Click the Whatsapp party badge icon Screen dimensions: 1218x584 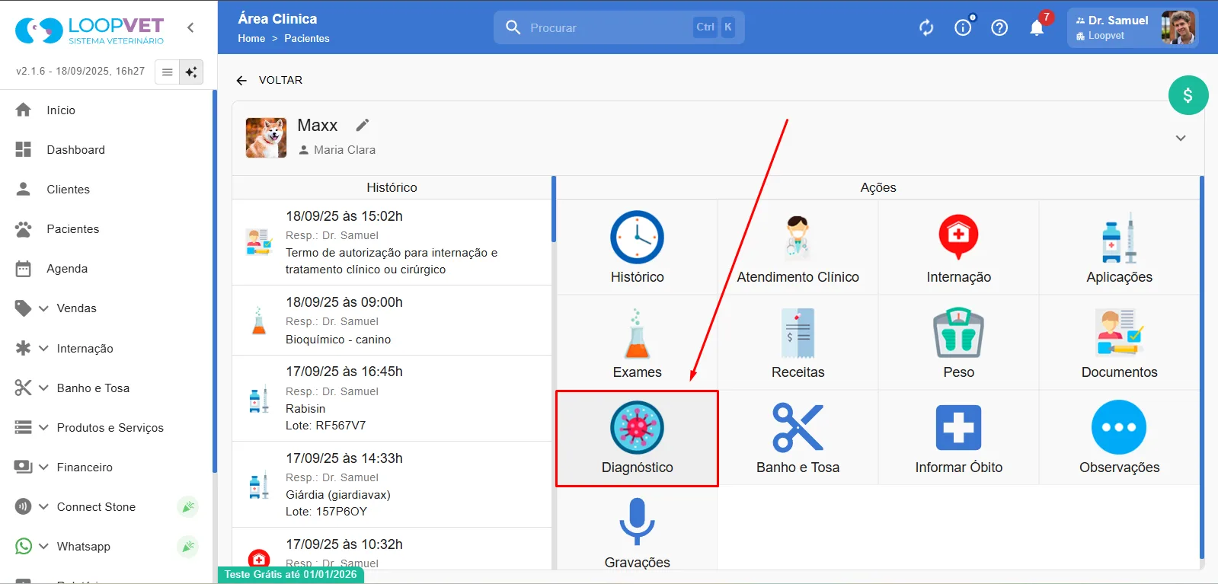coord(187,546)
